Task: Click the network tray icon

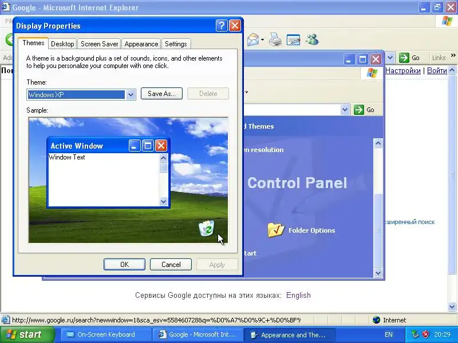Action: 415,334
